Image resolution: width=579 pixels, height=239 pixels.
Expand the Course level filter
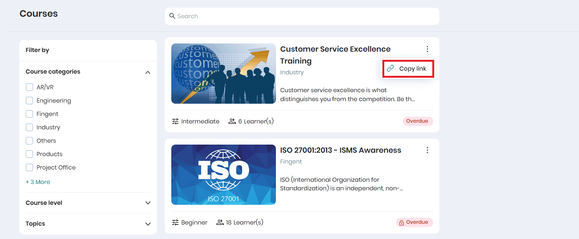point(148,203)
